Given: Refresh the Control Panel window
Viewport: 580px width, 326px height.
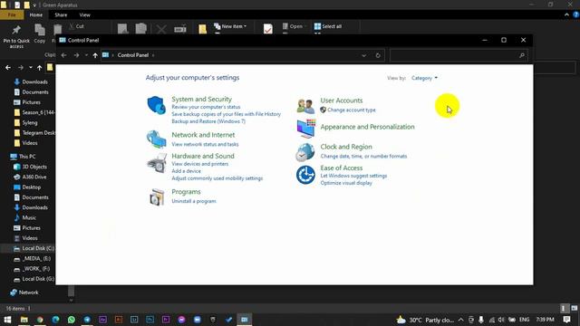Looking at the screenshot, I should coord(378,55).
